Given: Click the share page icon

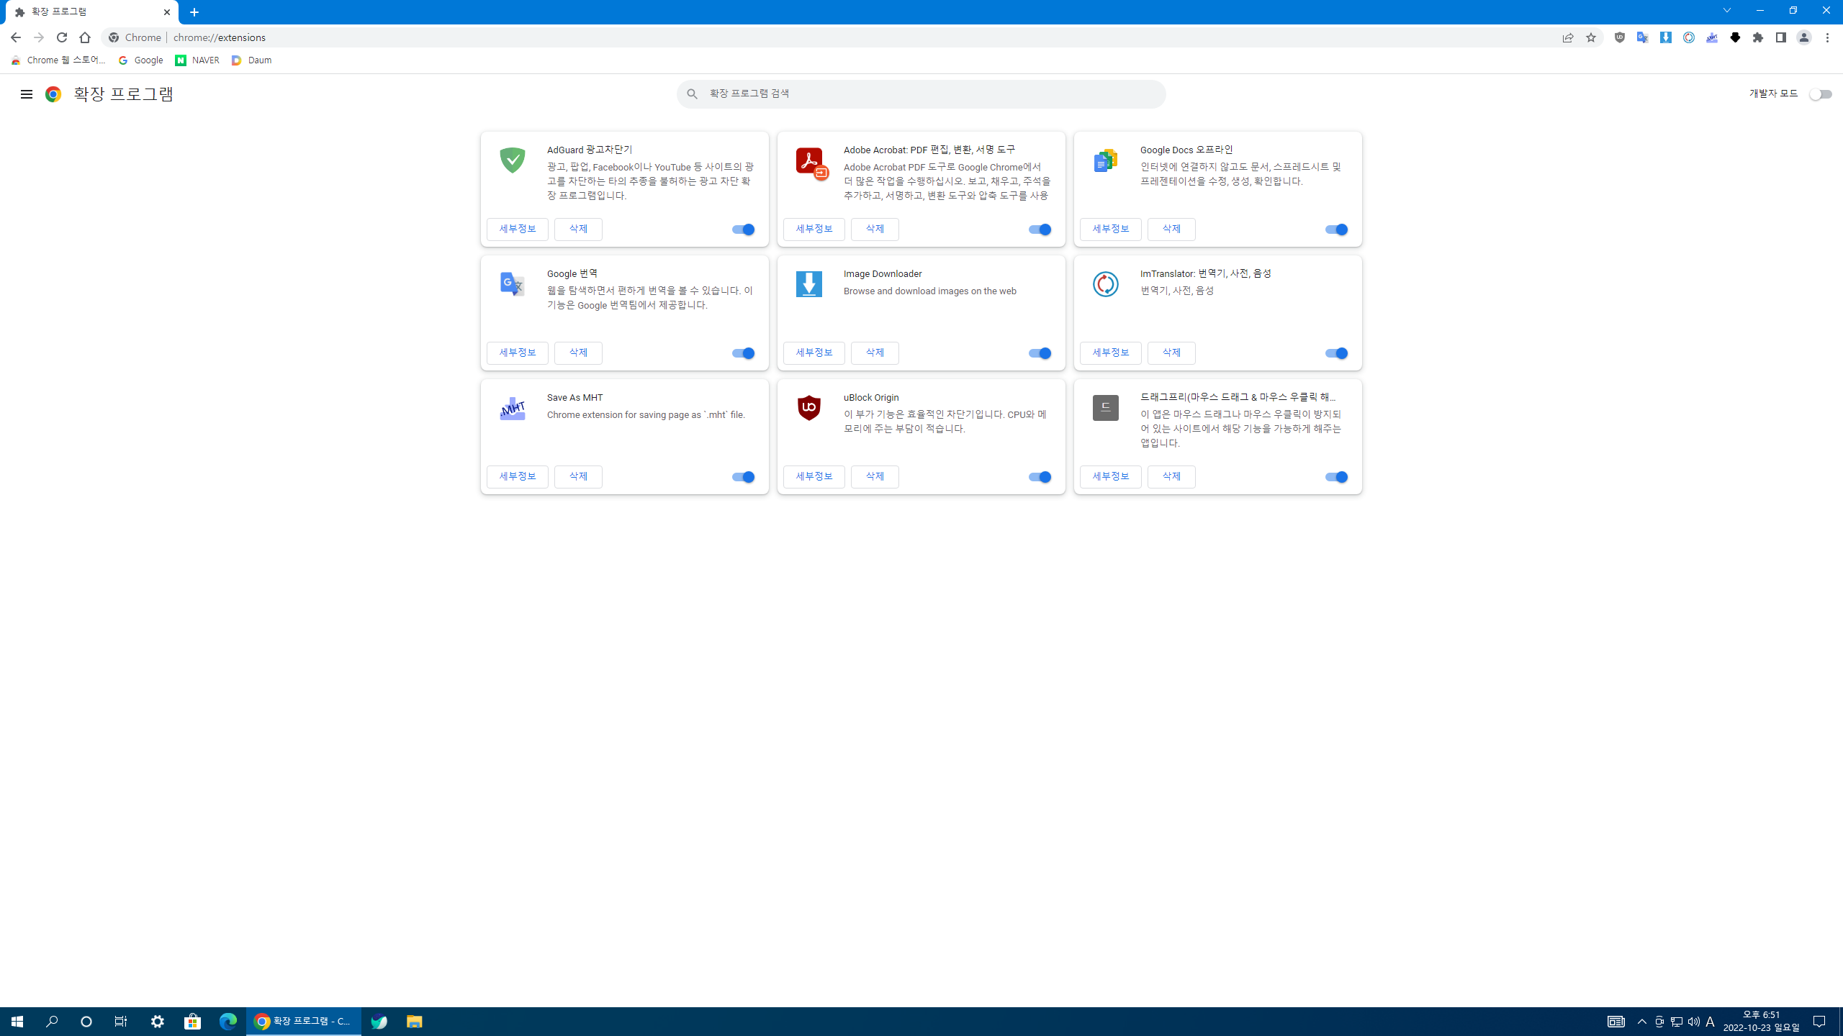Looking at the screenshot, I should click(x=1568, y=37).
